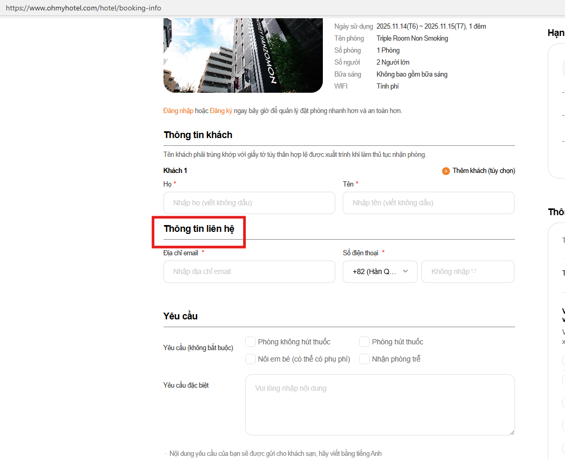Tick the 'Nhận phòng trễ' checkbox
Image resolution: width=565 pixels, height=459 pixels.
click(365, 359)
